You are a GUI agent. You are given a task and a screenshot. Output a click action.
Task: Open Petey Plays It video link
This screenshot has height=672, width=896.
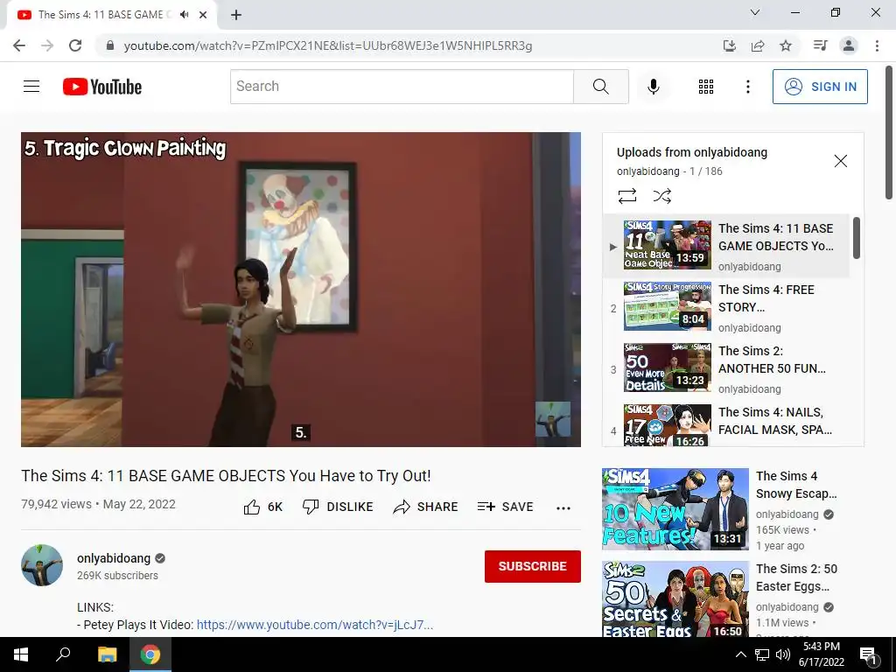(314, 625)
